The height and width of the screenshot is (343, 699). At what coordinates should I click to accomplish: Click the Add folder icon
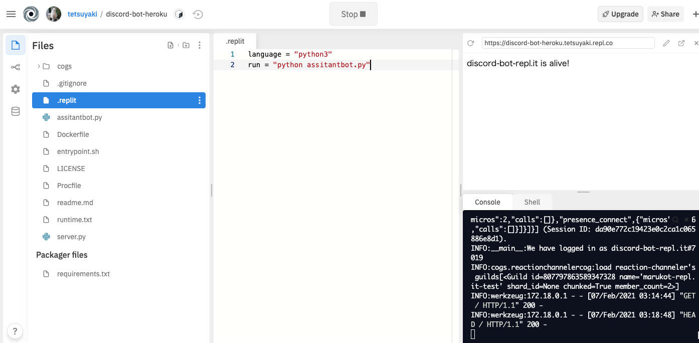pos(186,45)
